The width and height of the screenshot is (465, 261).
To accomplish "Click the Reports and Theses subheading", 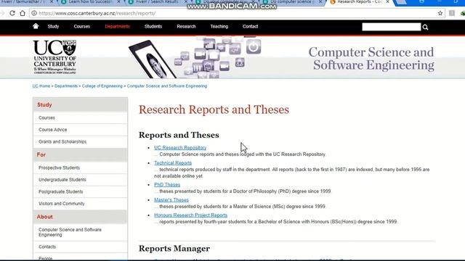I will (x=179, y=136).
